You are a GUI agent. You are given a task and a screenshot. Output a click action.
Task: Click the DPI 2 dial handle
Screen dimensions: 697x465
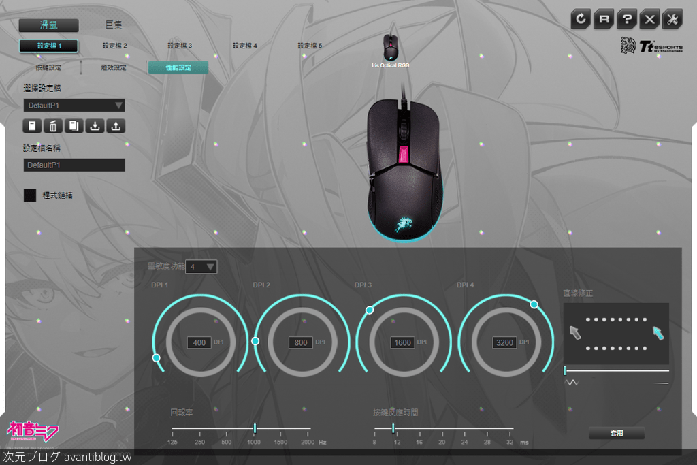[255, 341]
